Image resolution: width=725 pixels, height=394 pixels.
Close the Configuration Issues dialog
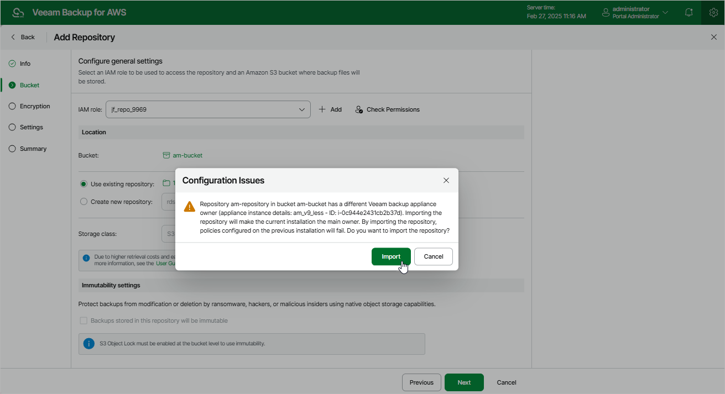(x=446, y=180)
